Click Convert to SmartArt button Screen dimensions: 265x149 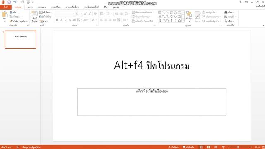tap(143, 21)
